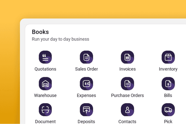The height and width of the screenshot is (124, 186).
Task: Click the Sales Order document icon
Action: (x=86, y=57)
